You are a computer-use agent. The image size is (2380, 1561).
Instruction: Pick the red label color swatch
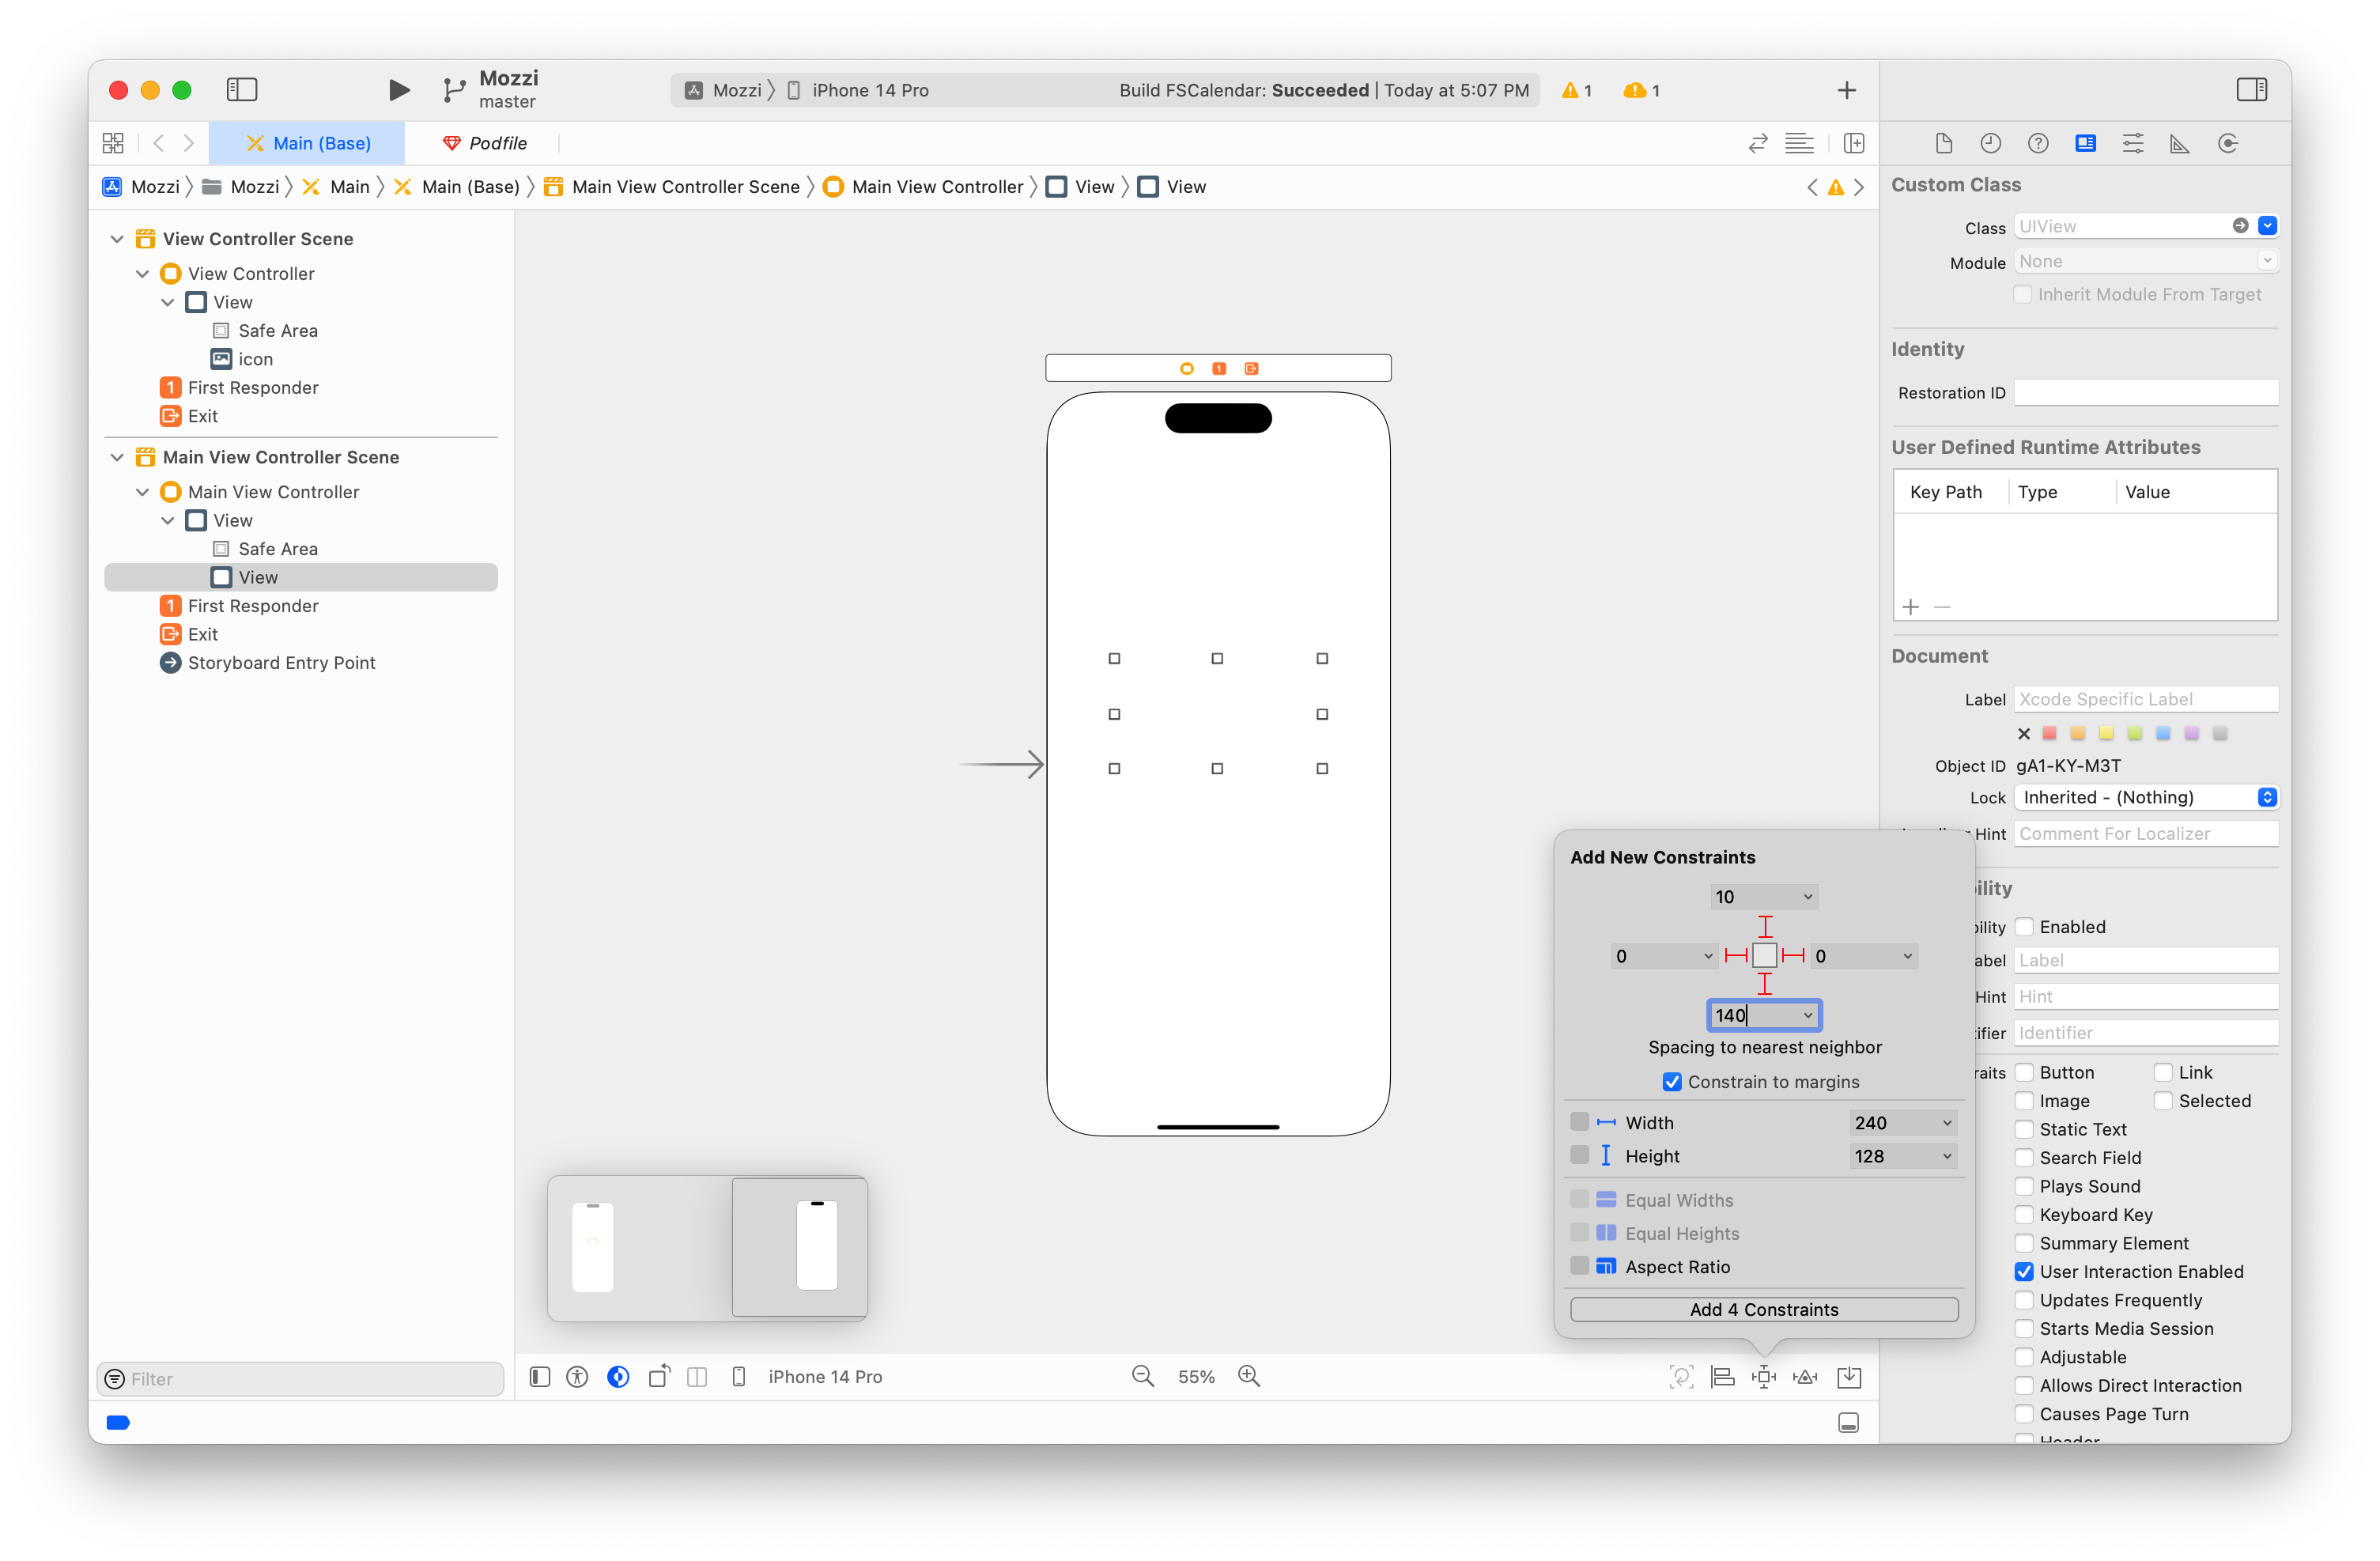(2049, 733)
